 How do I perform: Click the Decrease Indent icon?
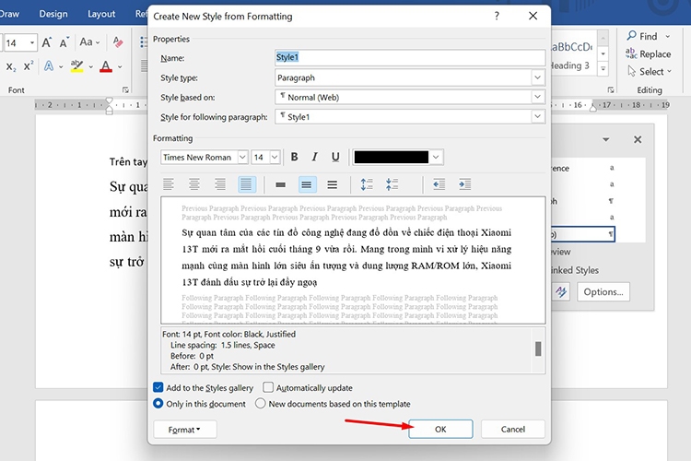pos(439,184)
